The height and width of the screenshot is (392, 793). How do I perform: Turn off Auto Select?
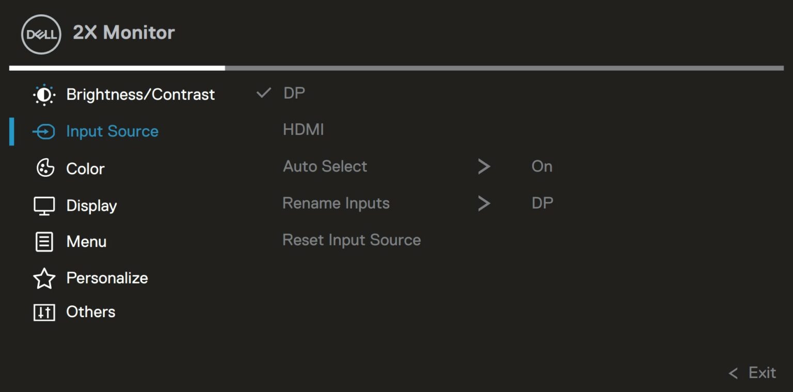click(x=542, y=166)
